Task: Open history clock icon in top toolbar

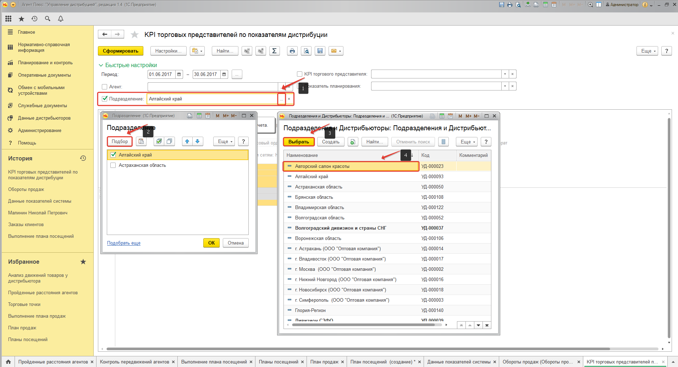Action: click(x=34, y=19)
